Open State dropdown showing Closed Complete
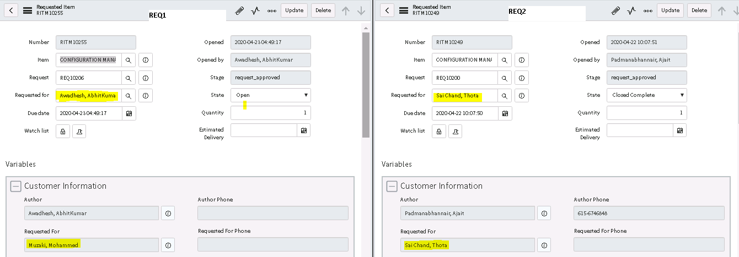This screenshot has width=739, height=257. point(647,95)
